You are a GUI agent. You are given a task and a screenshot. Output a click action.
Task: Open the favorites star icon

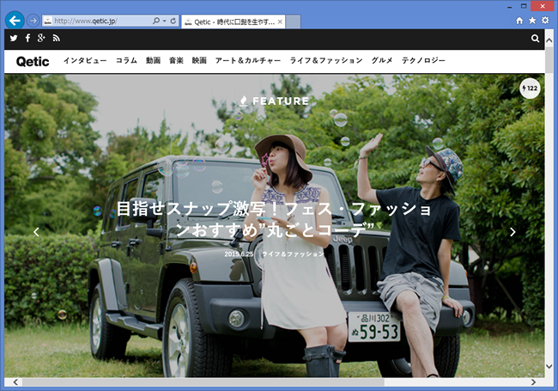[x=531, y=20]
